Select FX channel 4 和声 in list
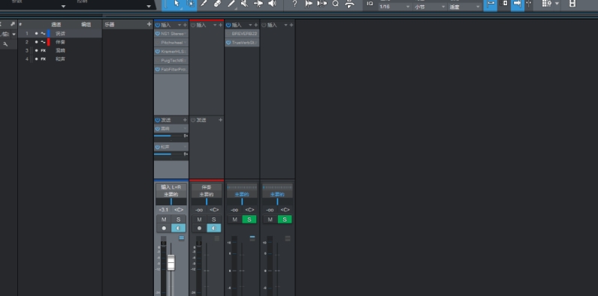The width and height of the screenshot is (598, 296). [60, 59]
